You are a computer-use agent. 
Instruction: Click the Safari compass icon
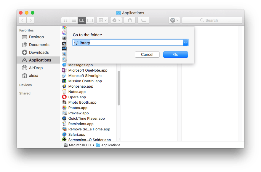[64, 134]
